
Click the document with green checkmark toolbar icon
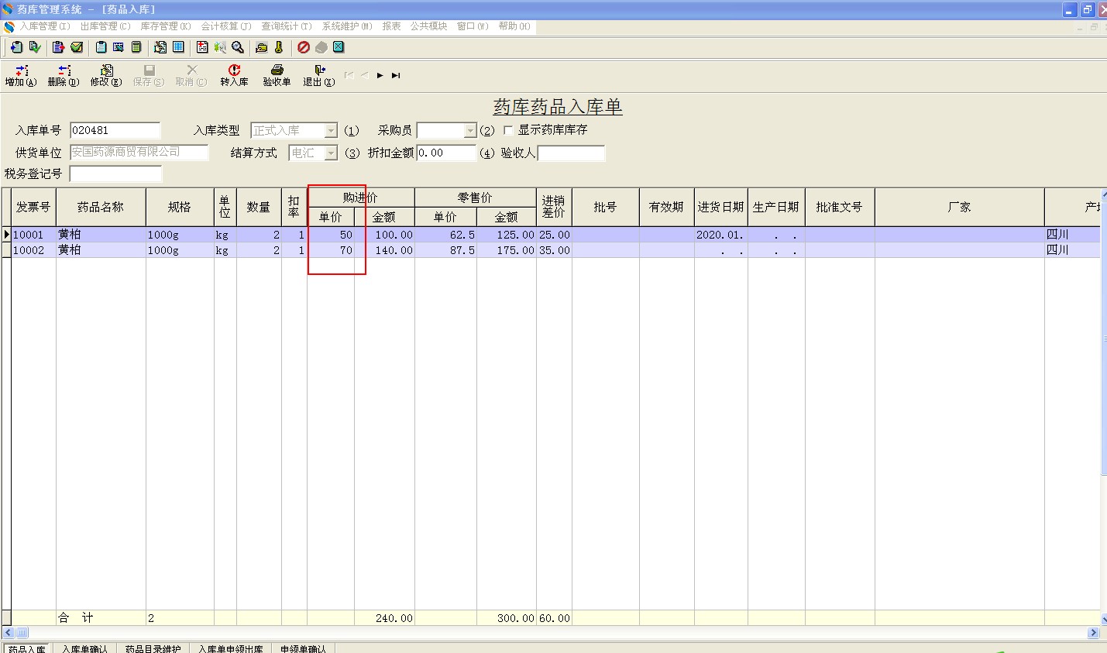tap(35, 47)
